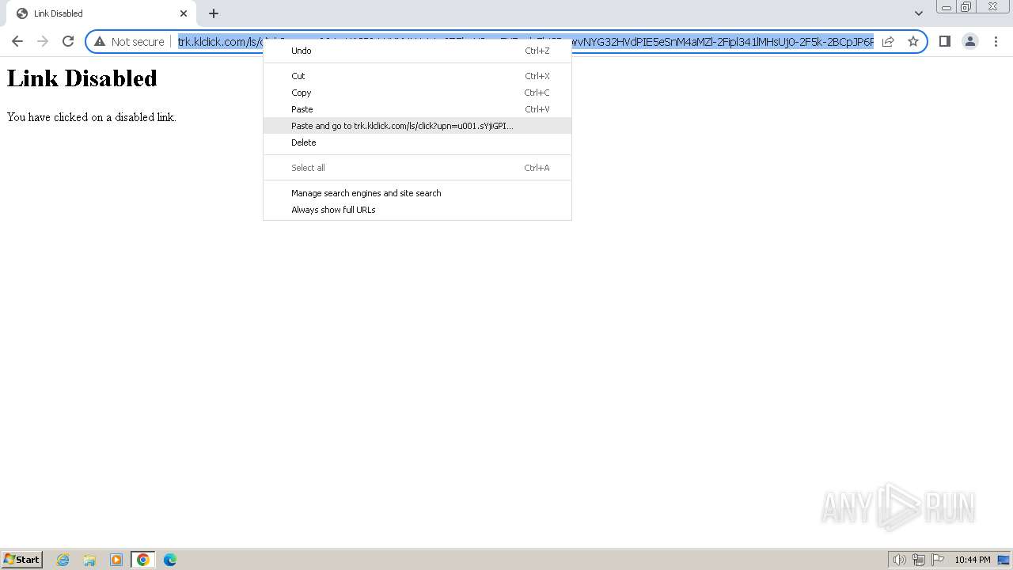The height and width of the screenshot is (570, 1013).
Task: Launch Internet Explorer from taskbar
Action: click(63, 560)
